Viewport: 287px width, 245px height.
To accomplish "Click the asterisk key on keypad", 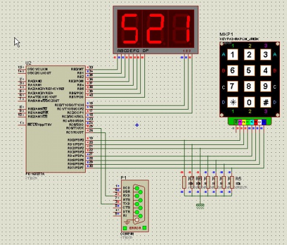I will [232, 102].
